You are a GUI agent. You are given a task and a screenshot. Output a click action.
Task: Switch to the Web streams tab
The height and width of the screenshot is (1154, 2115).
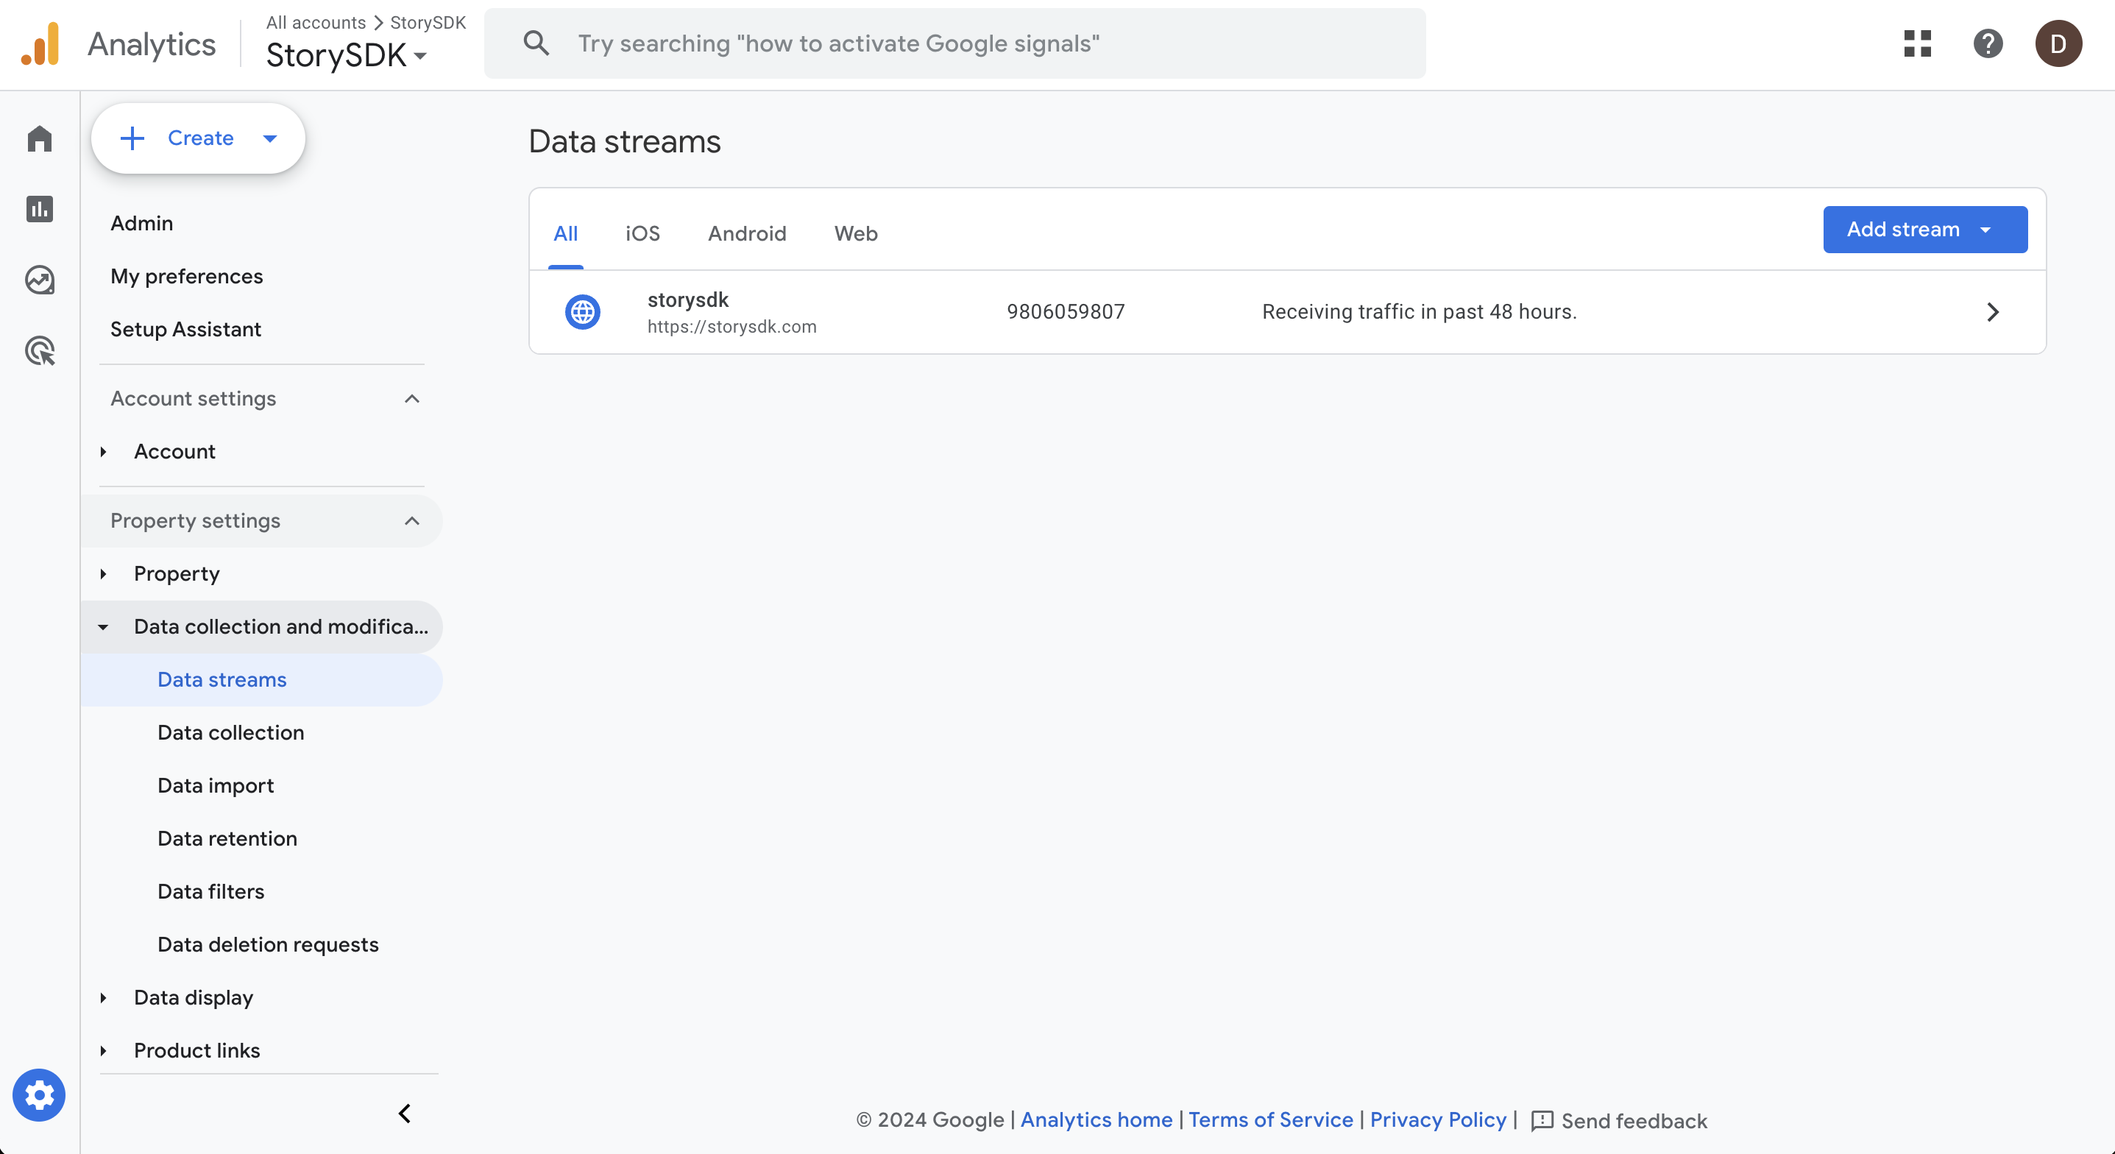[856, 233]
